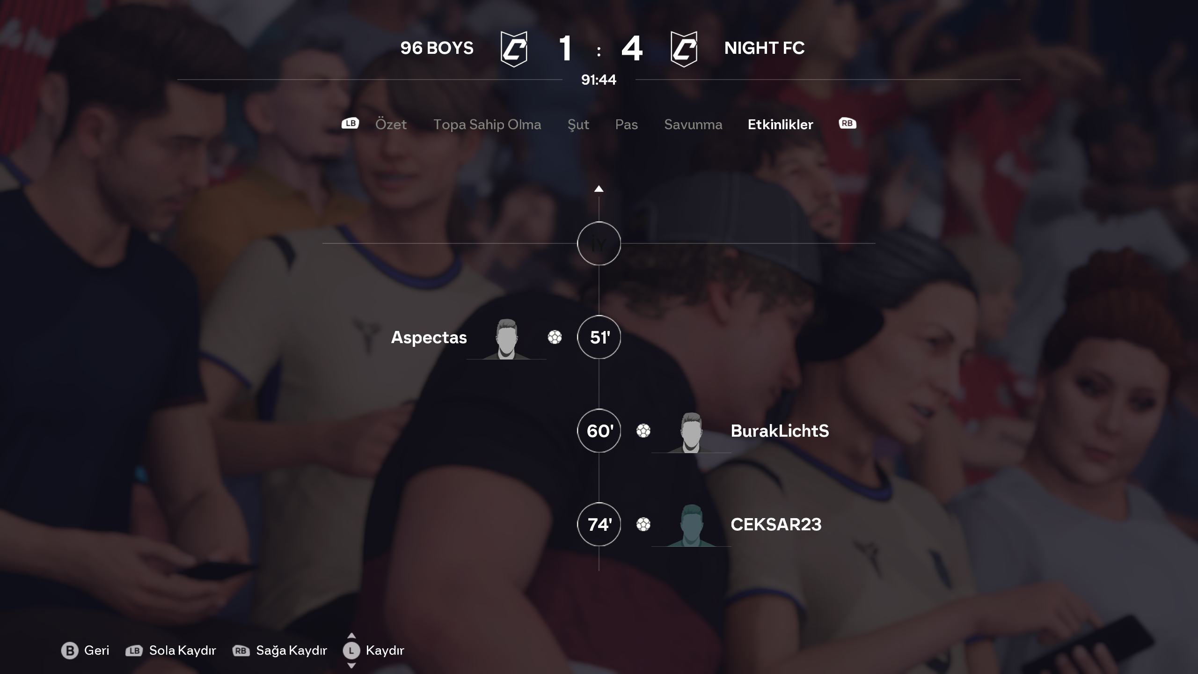This screenshot has width=1198, height=674.
Task: Click the goal ball icon at 74'
Action: pos(643,524)
